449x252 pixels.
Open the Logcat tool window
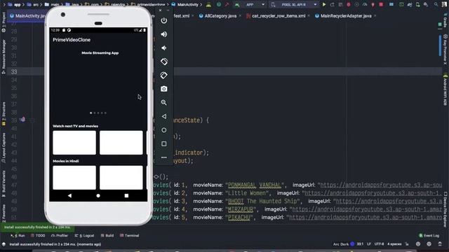tap(84, 236)
